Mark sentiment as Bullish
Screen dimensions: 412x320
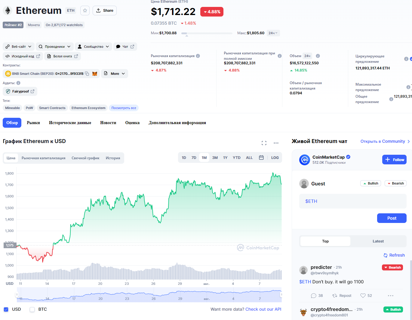371,183
